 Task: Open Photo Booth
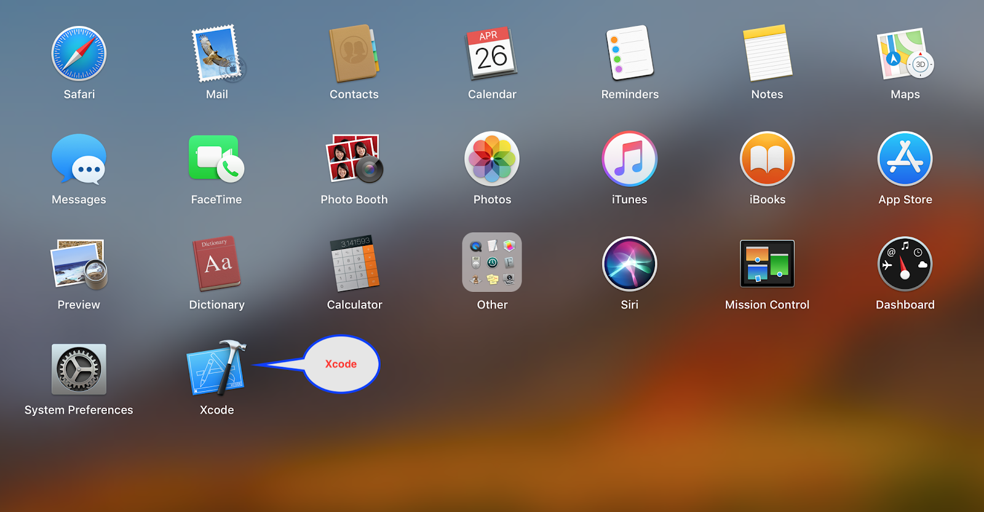coord(354,159)
